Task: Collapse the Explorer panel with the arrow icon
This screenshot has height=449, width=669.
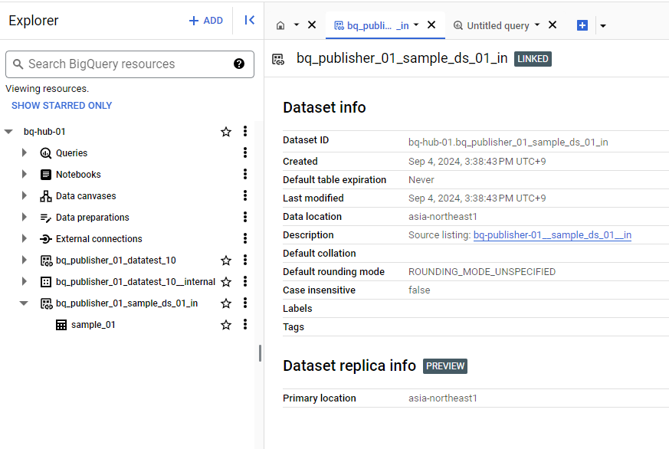Action: [249, 21]
